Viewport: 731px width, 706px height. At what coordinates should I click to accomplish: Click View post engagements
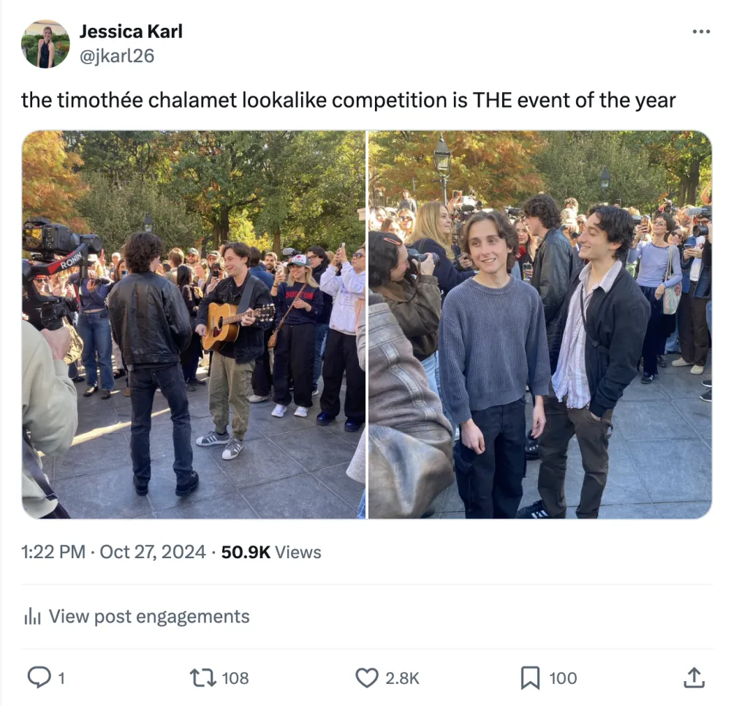(149, 617)
